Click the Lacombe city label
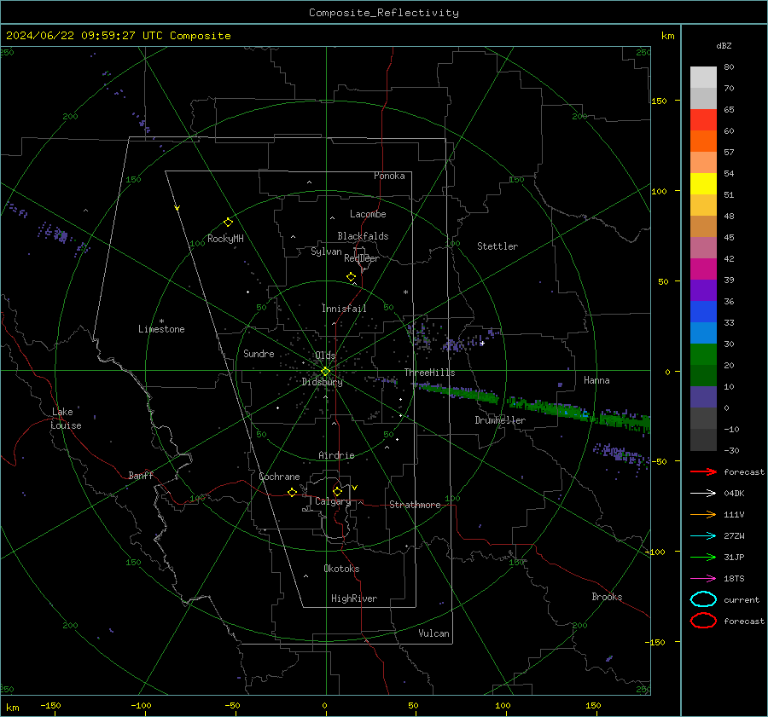This screenshot has height=717, width=768. (368, 214)
